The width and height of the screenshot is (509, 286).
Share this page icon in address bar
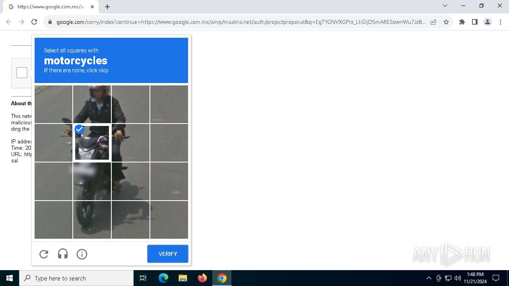point(433,22)
